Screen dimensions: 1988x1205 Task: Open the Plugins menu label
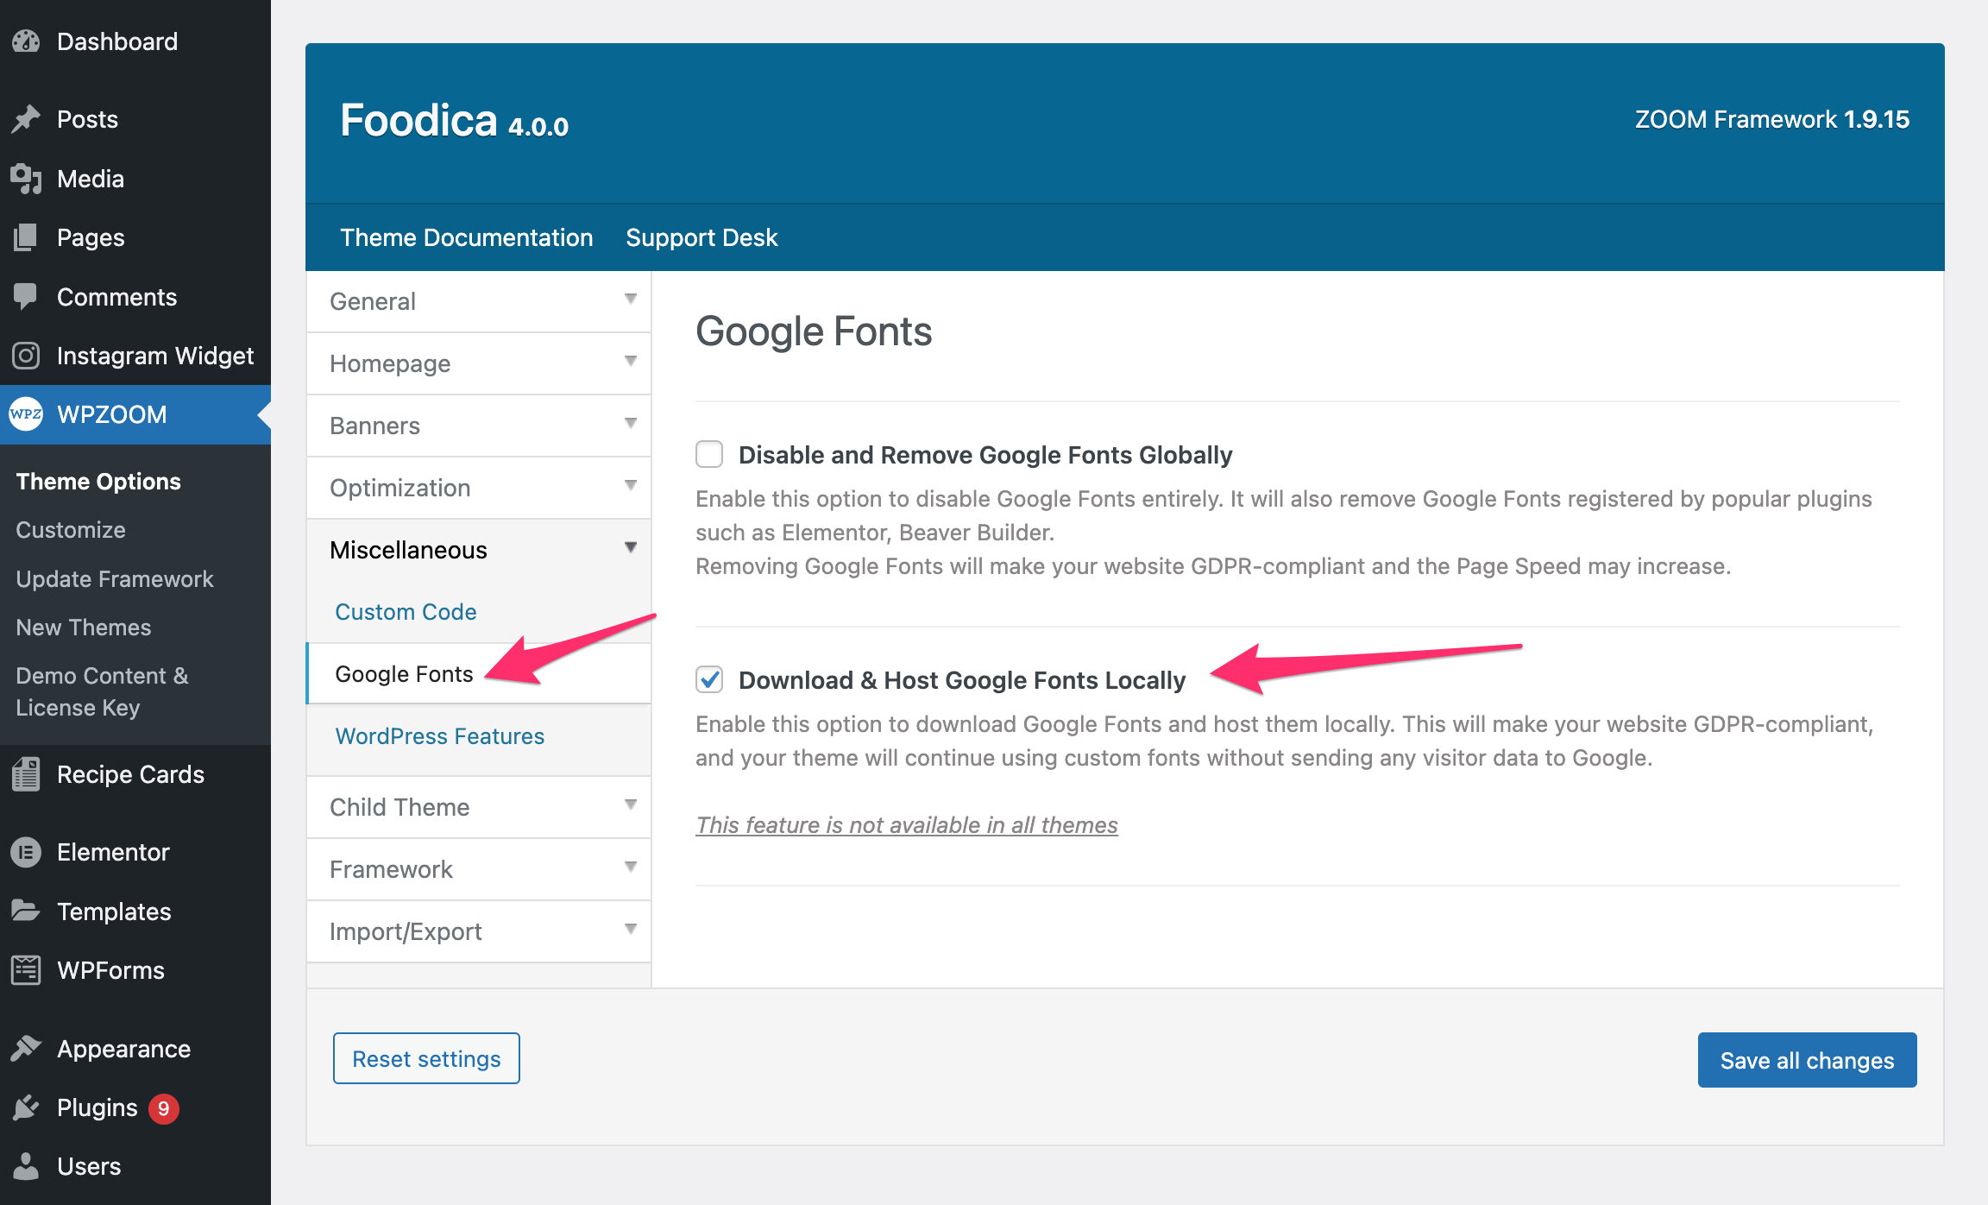click(x=97, y=1107)
